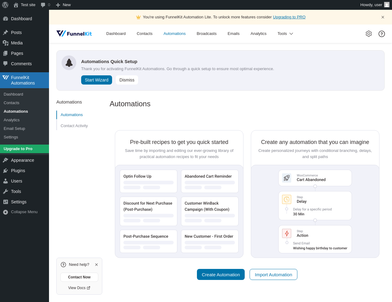Close the Upgrade to PRO notice banner
Image resolution: width=392 pixels, height=302 pixels.
click(x=383, y=17)
